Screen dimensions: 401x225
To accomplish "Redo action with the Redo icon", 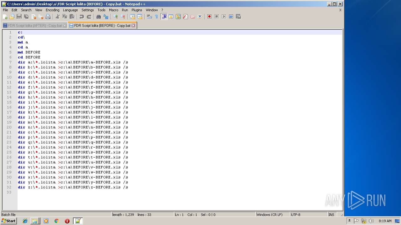I will tap(89, 17).
